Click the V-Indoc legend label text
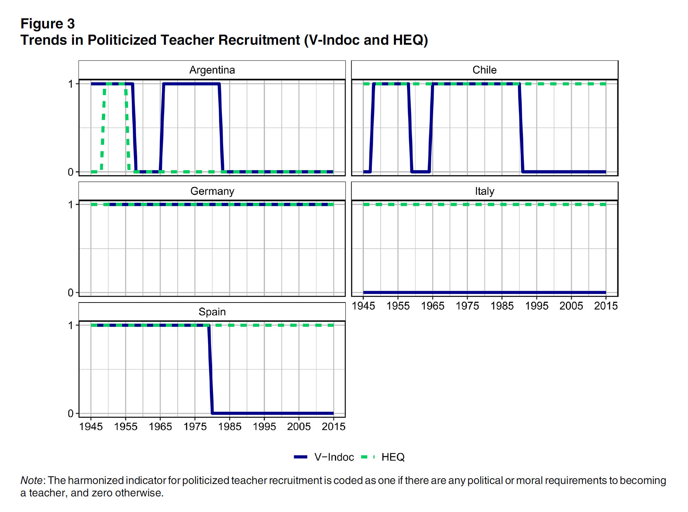688x512 pixels. click(x=334, y=457)
